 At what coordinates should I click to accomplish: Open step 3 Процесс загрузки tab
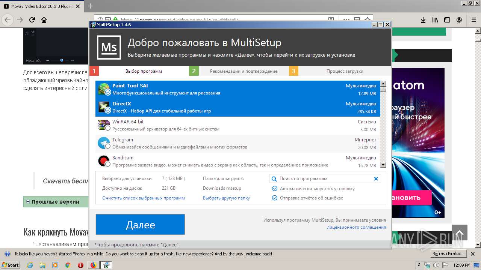[x=345, y=71]
